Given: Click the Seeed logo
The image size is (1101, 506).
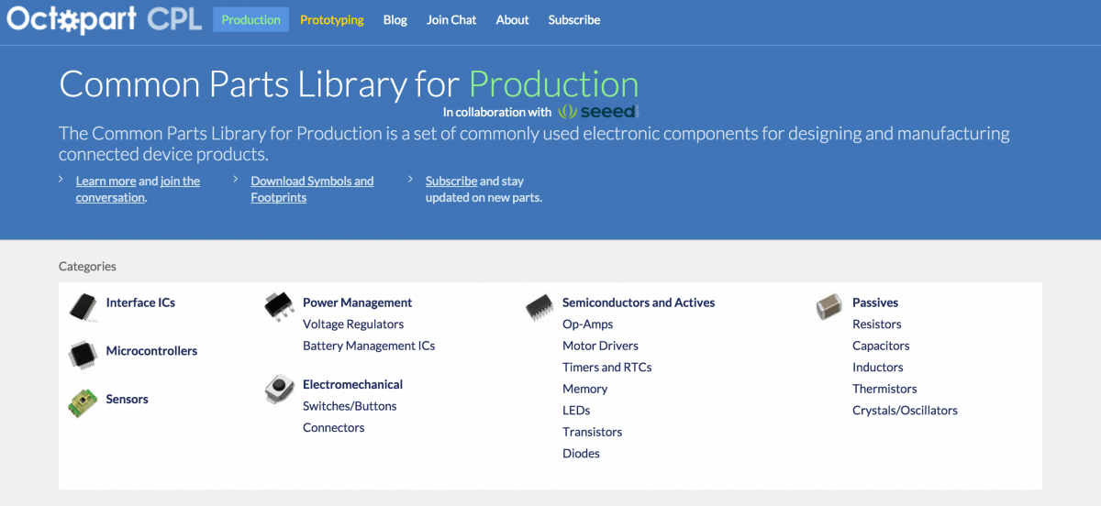Looking at the screenshot, I should [x=598, y=112].
